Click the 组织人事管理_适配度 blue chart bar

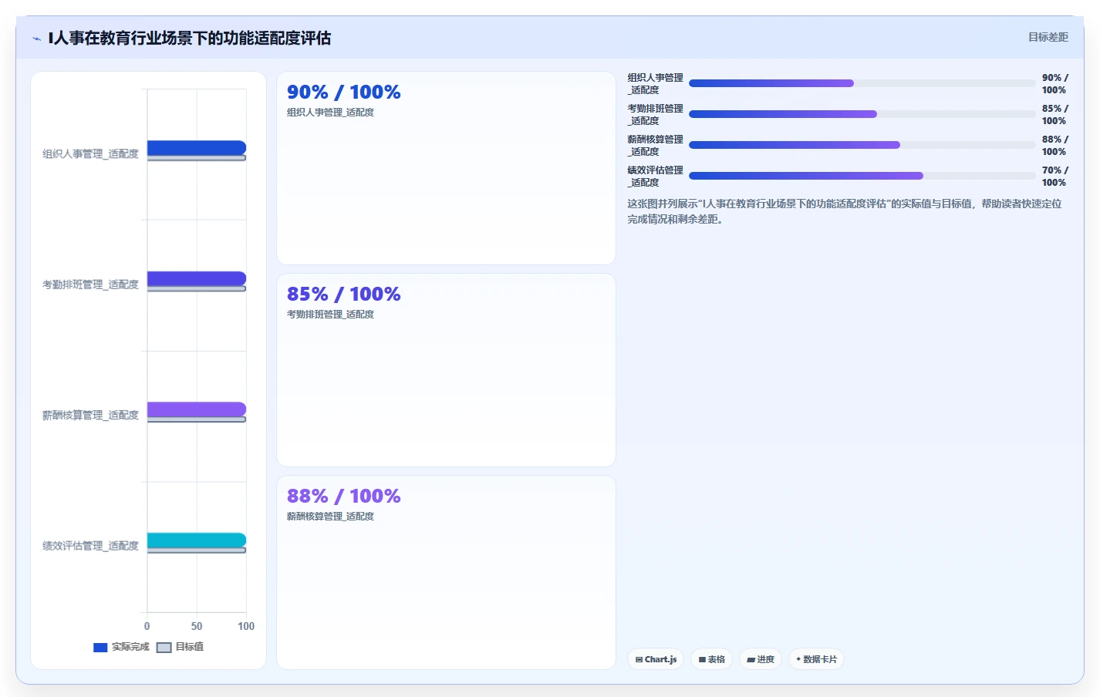click(197, 148)
